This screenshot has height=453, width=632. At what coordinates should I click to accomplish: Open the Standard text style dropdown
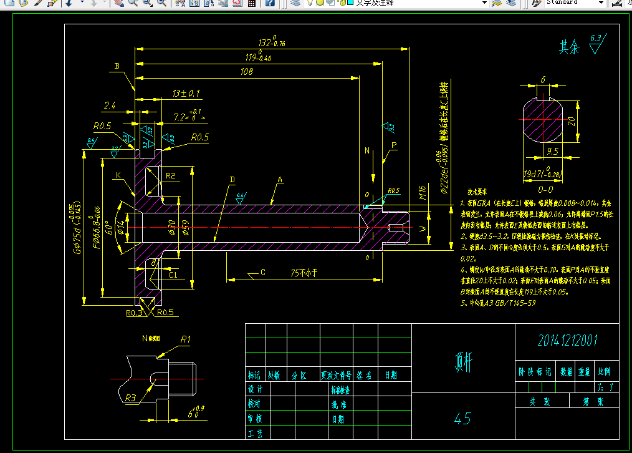coord(601,2)
